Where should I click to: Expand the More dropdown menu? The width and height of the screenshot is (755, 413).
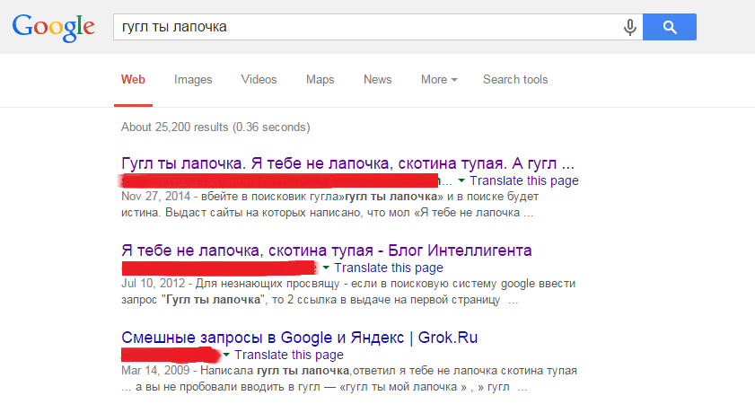pyautogui.click(x=439, y=79)
